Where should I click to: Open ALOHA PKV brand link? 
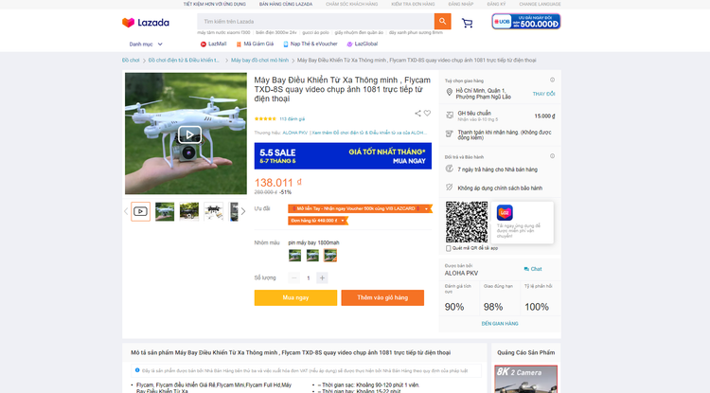pyautogui.click(x=295, y=133)
